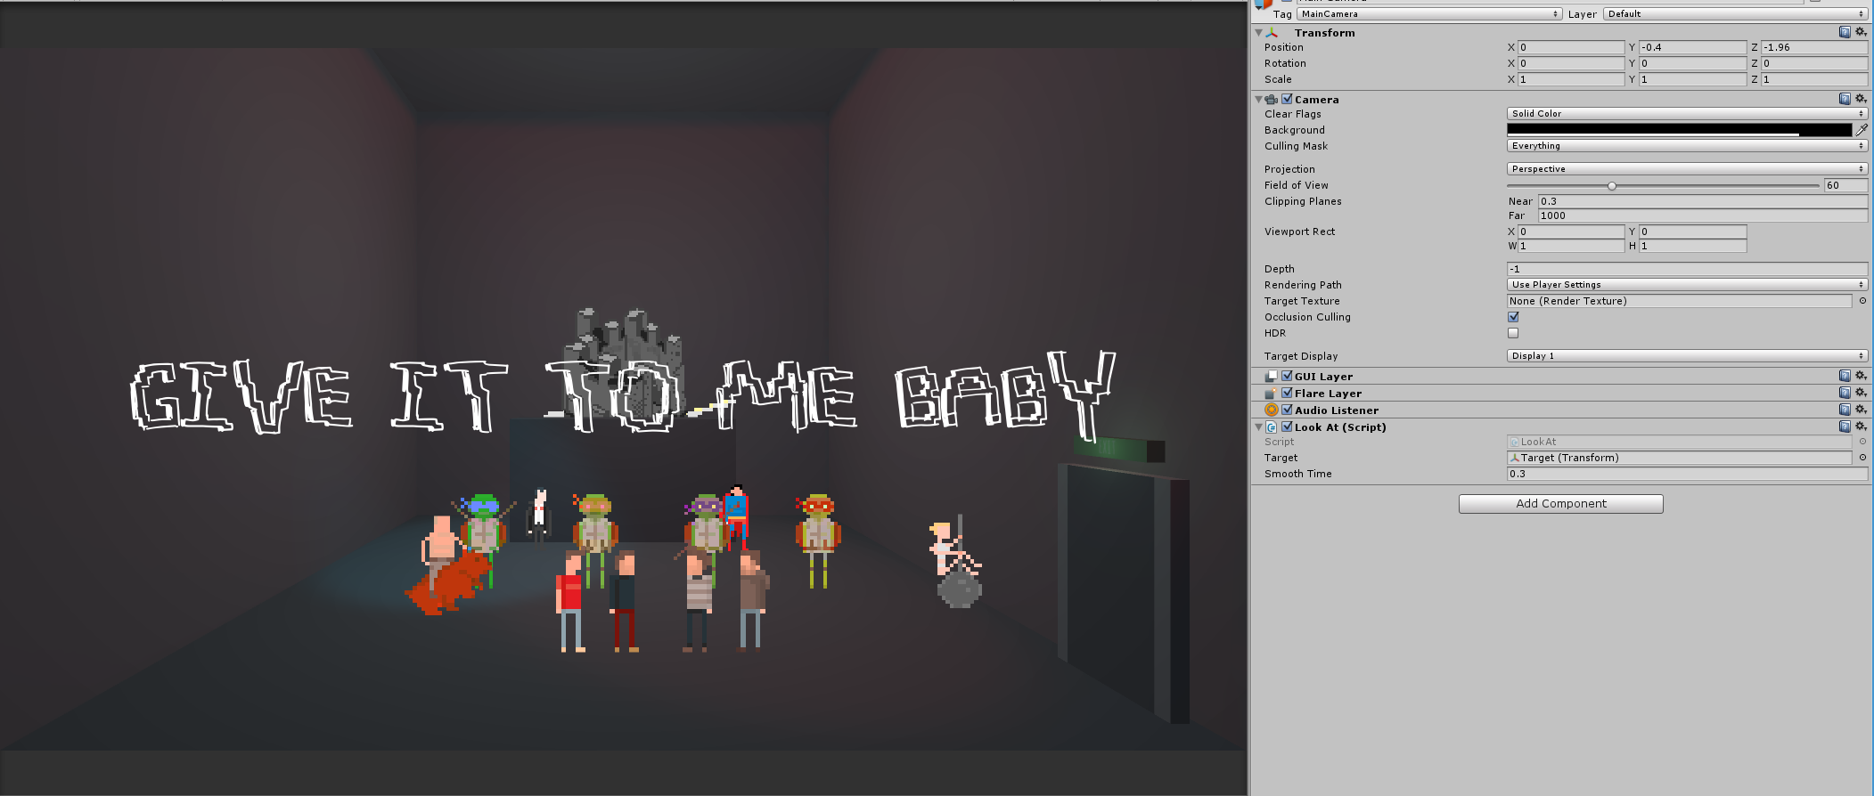
Task: Click the Add Component button
Action: click(x=1560, y=504)
